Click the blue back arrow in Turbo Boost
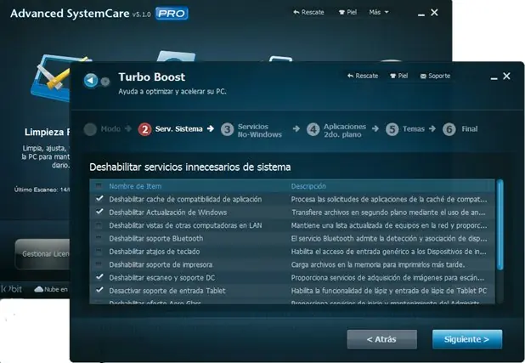The image size is (525, 363). tap(90, 80)
